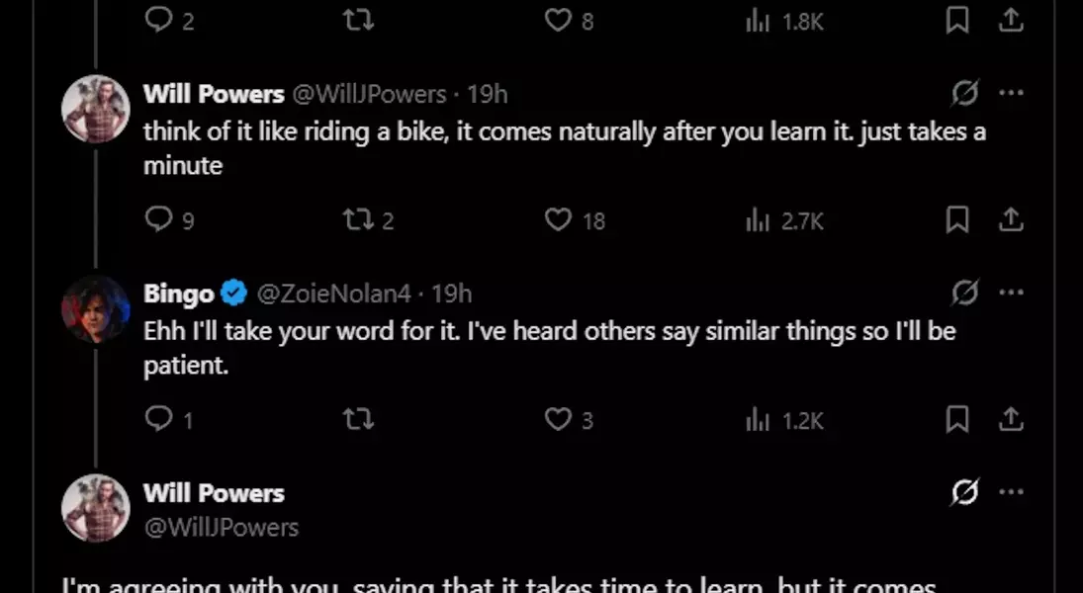The image size is (1083, 593).
Task: Like Bingo's tweet with 3 likes
Action: [559, 419]
